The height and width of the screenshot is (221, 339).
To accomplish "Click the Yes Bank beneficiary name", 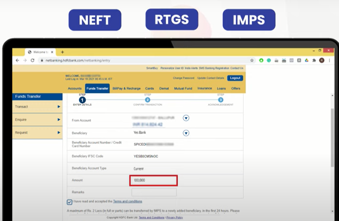I will (x=140, y=133).
